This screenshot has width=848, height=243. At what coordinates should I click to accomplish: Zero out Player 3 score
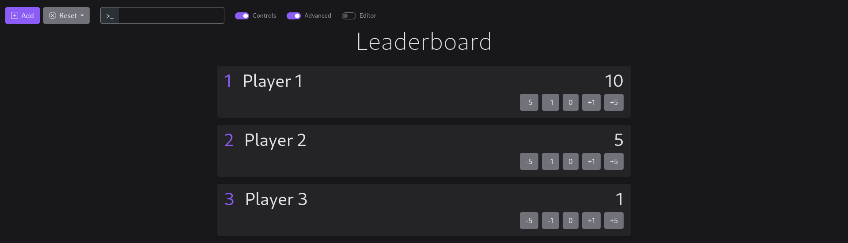(570, 221)
